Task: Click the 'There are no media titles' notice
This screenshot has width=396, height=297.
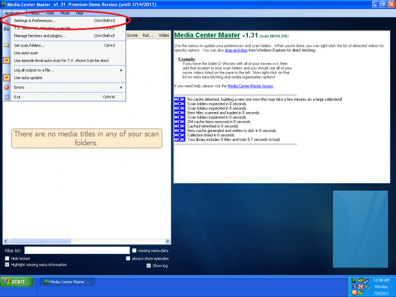Action: (x=87, y=138)
